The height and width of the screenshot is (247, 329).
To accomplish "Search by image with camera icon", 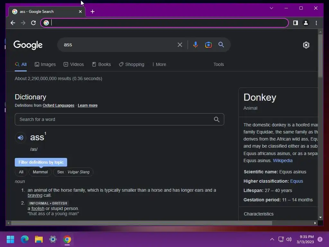I will tap(208, 44).
